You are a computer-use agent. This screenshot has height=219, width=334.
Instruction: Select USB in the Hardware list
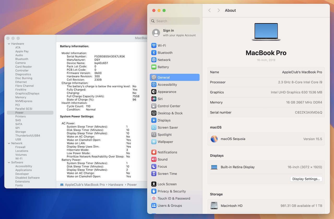[18, 139]
